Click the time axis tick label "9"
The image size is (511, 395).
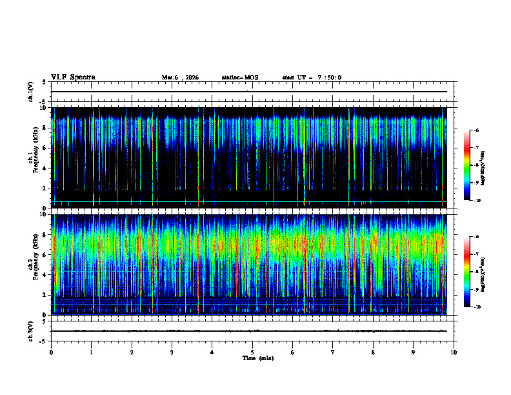[413, 352]
